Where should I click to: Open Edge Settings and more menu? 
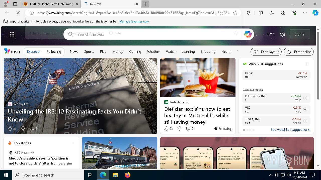click(305, 13)
